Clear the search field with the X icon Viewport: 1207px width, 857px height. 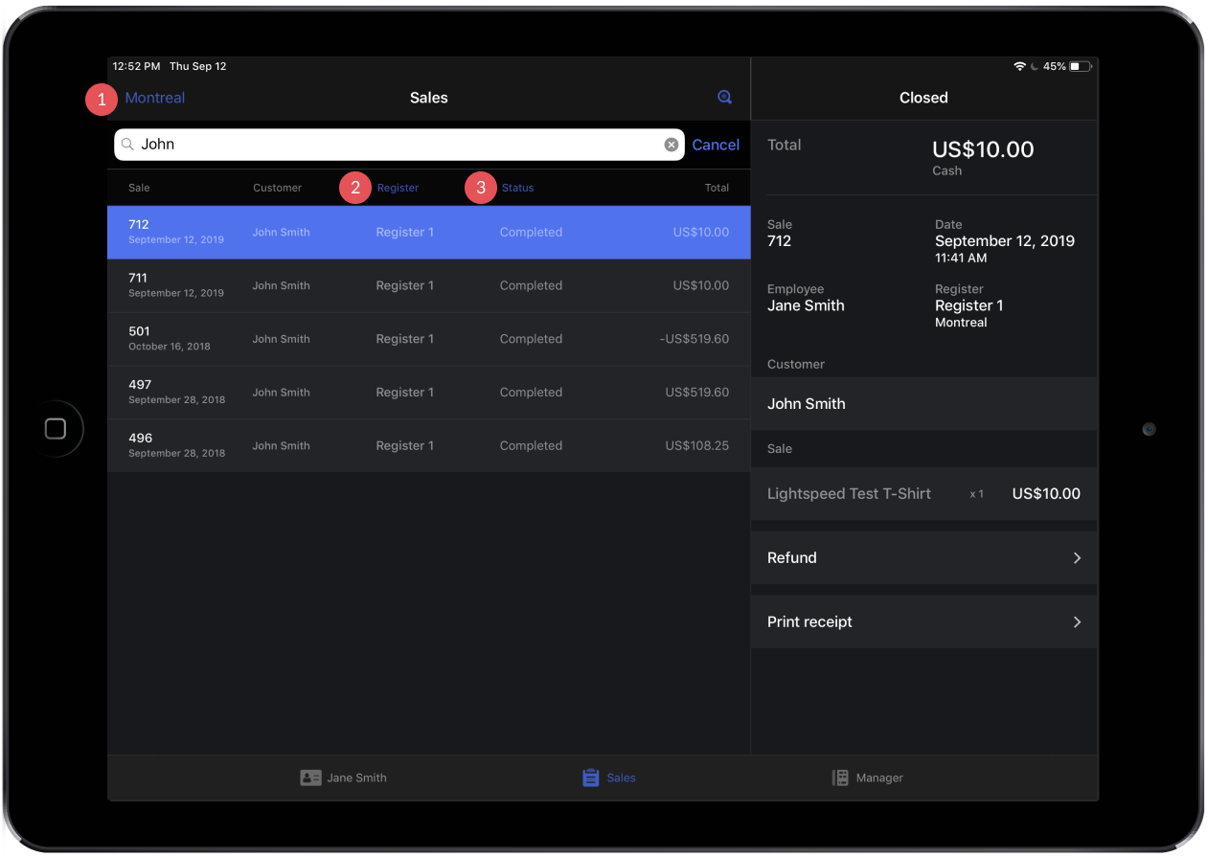(672, 145)
